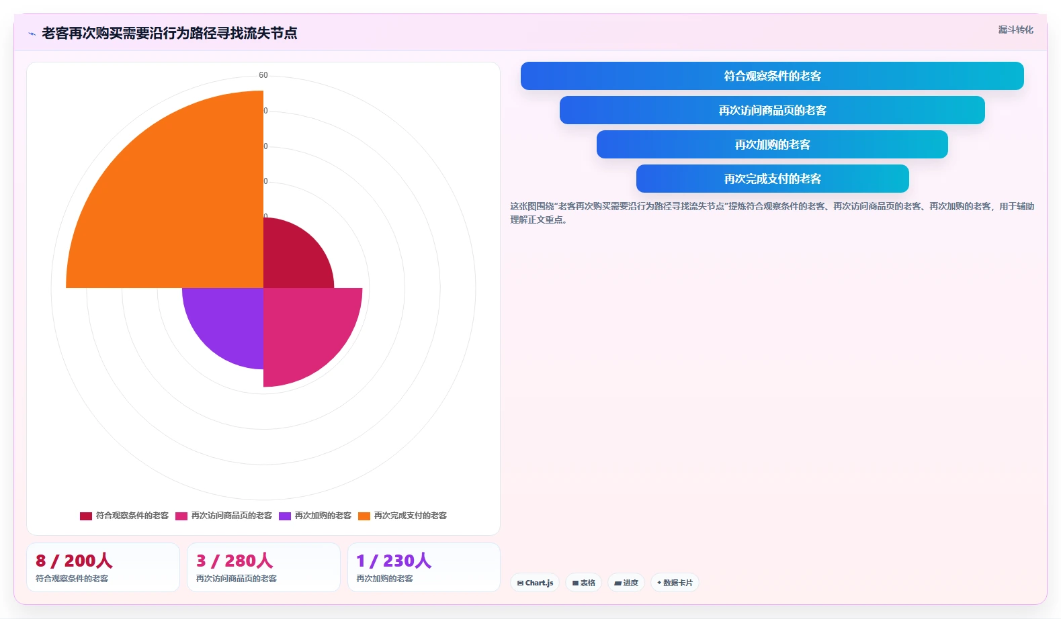
Task: Toggle the 符合观察条件的老客 legend swatch
Action: tap(86, 516)
